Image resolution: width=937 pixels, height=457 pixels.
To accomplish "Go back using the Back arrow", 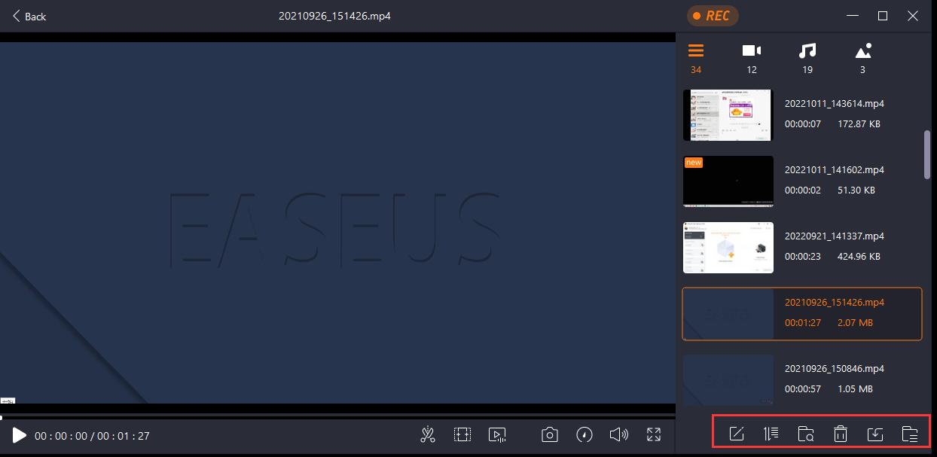I will point(29,16).
